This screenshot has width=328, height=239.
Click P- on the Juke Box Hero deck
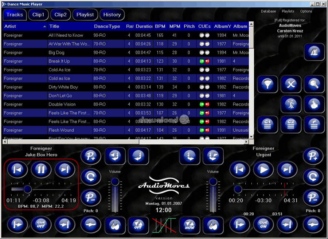91,198
